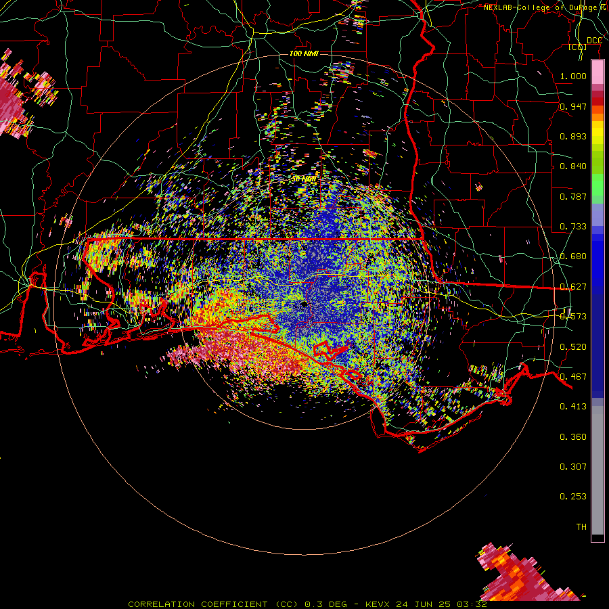Click the 0.840 legend value
The height and width of the screenshot is (609, 609).
click(573, 166)
